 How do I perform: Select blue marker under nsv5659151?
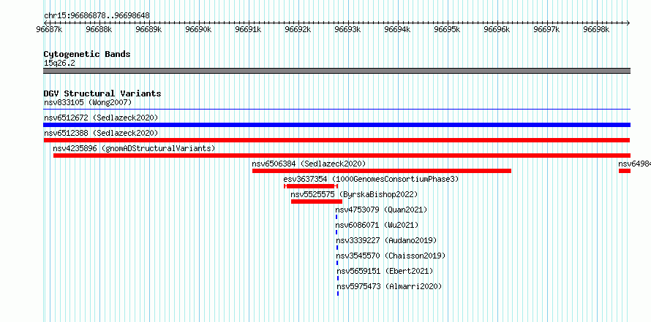coord(337,278)
